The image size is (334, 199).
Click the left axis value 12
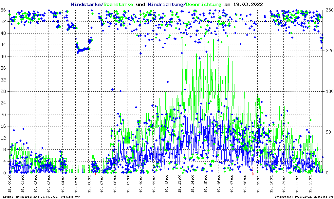pos(3,138)
